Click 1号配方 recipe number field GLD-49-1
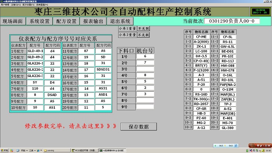The image size is (272, 153). click(x=35, y=51)
